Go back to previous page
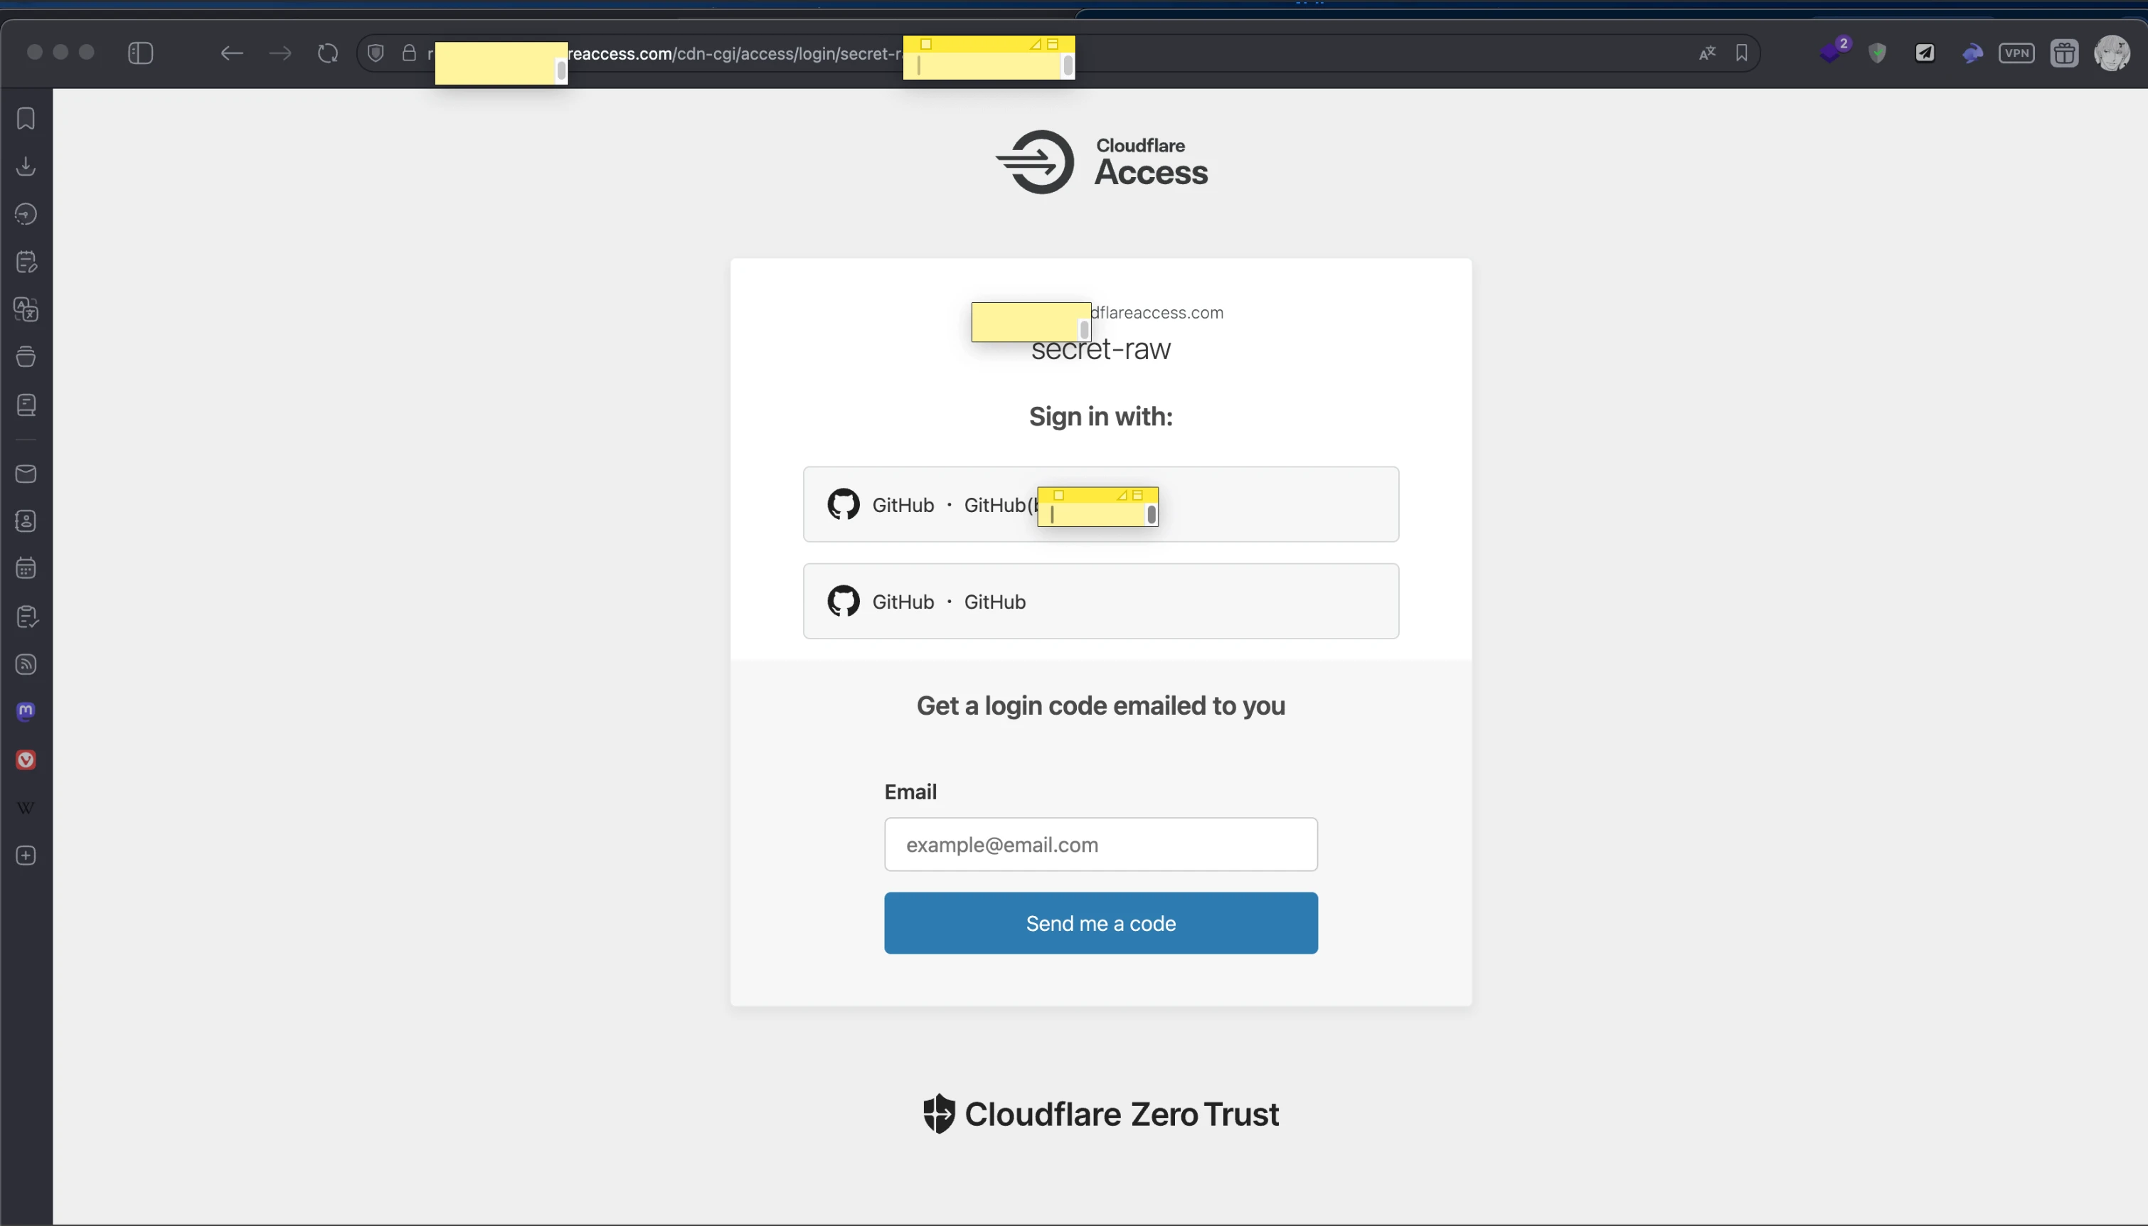The width and height of the screenshot is (2148, 1226). click(232, 53)
